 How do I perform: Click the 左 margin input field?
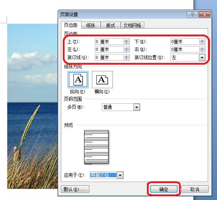pyautogui.click(x=109, y=49)
